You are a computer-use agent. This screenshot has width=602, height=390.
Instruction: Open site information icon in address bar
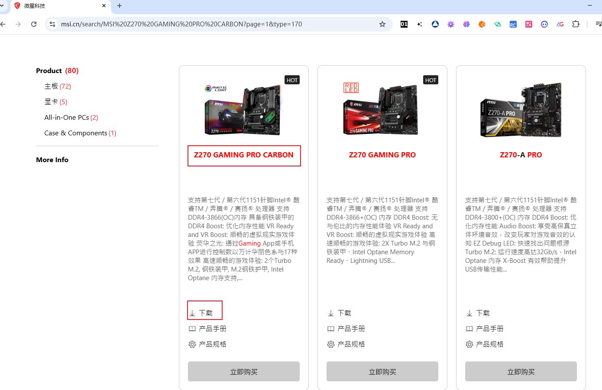(x=52, y=24)
